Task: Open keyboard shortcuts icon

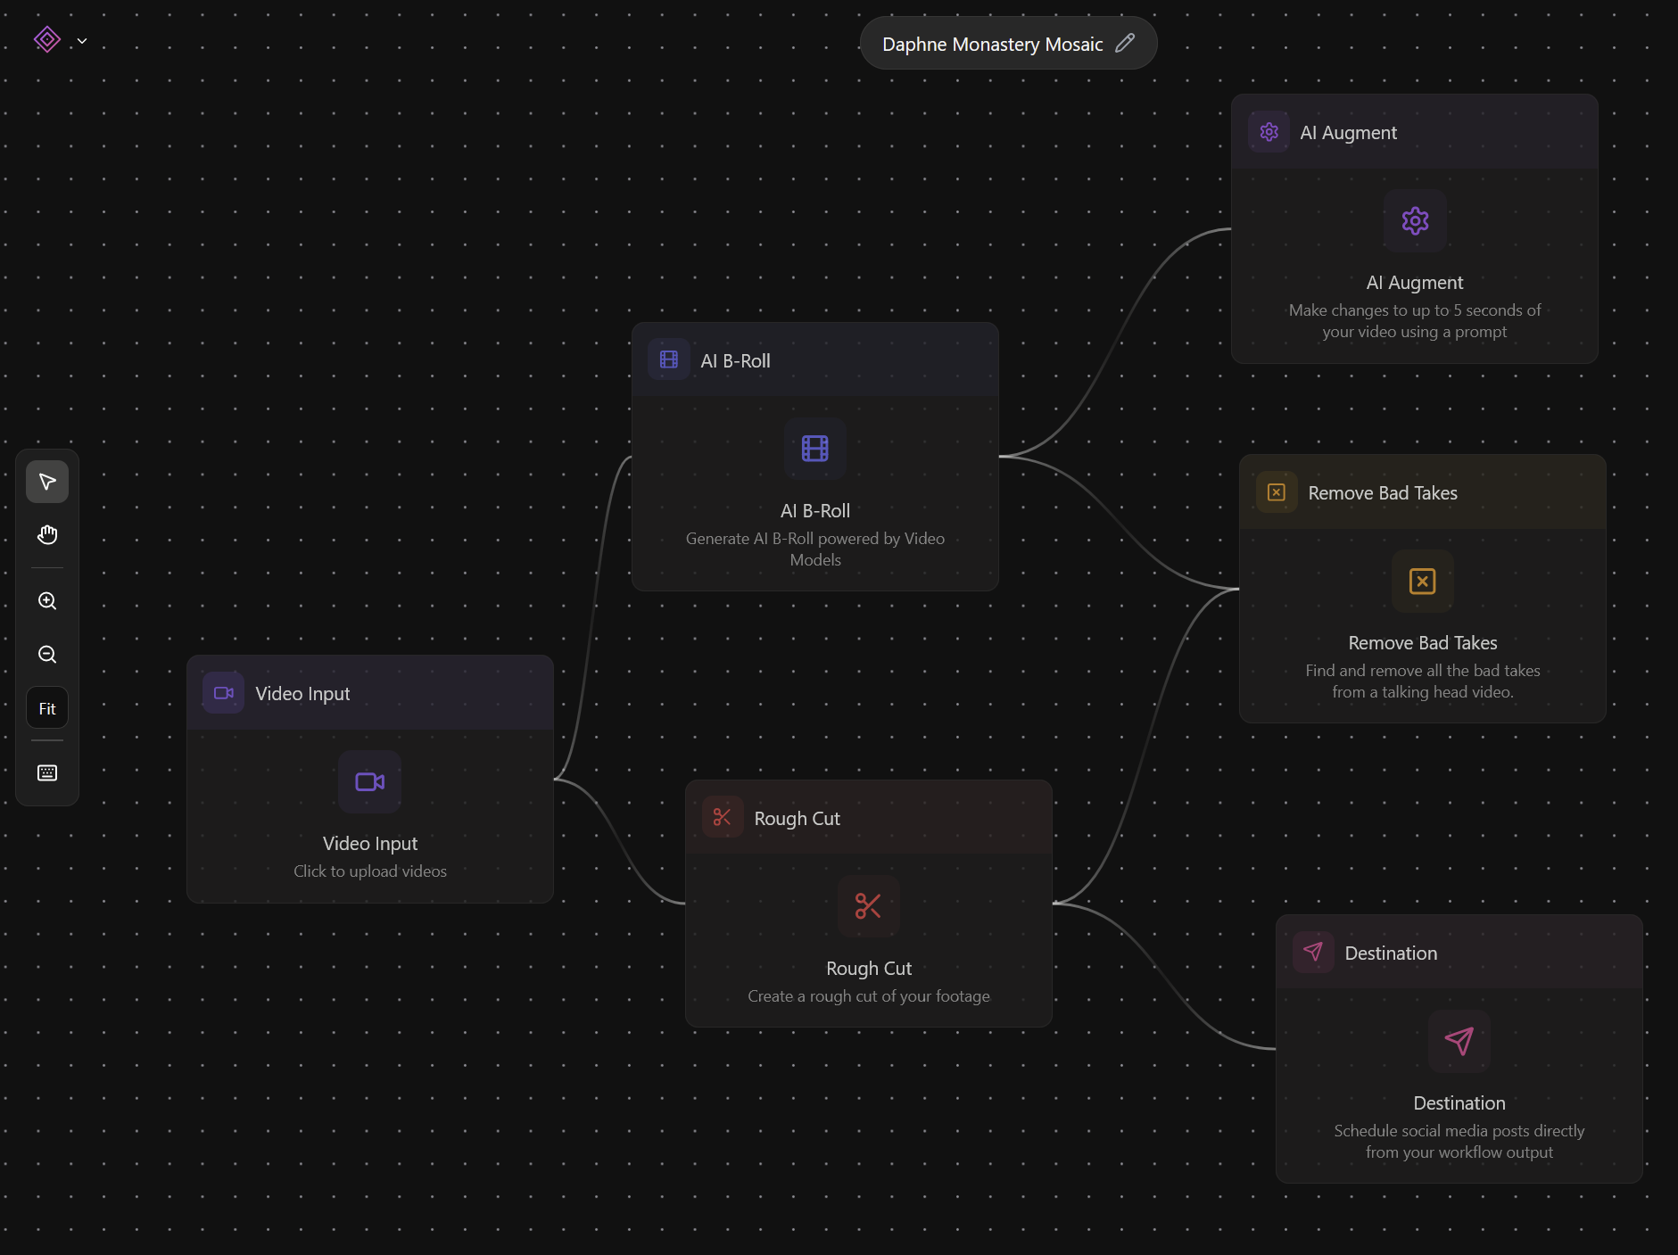Action: coord(47,772)
